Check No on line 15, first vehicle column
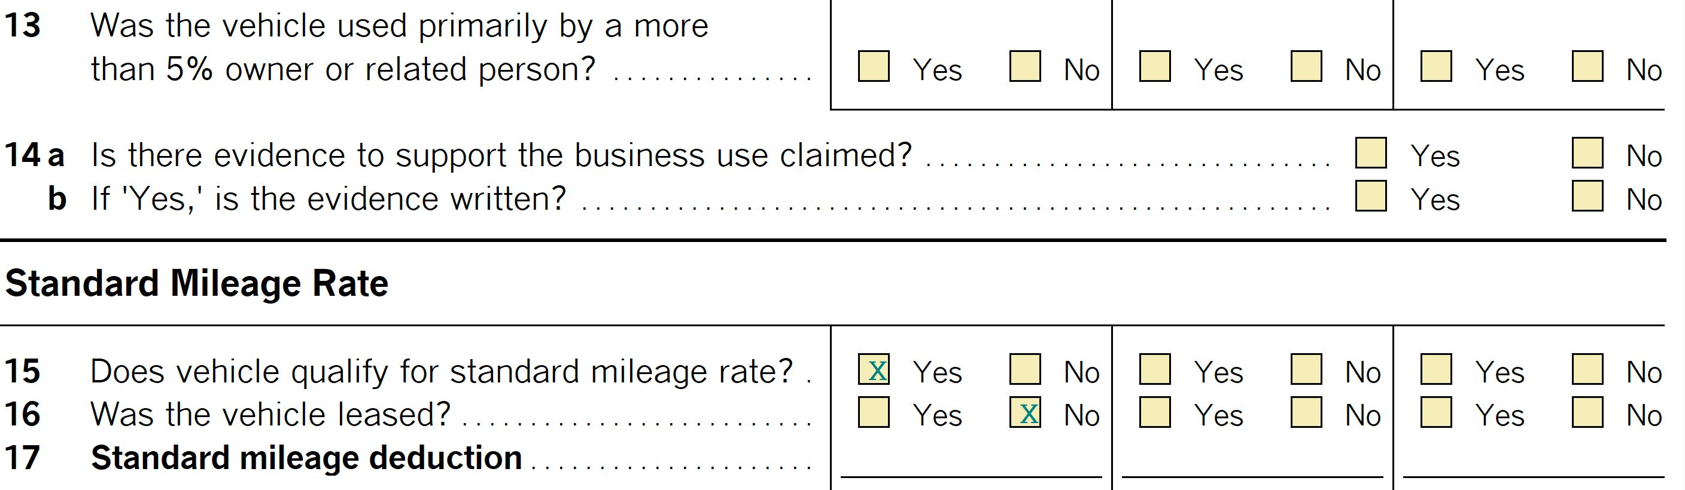Screen dimensions: 1685x490 tap(1024, 370)
